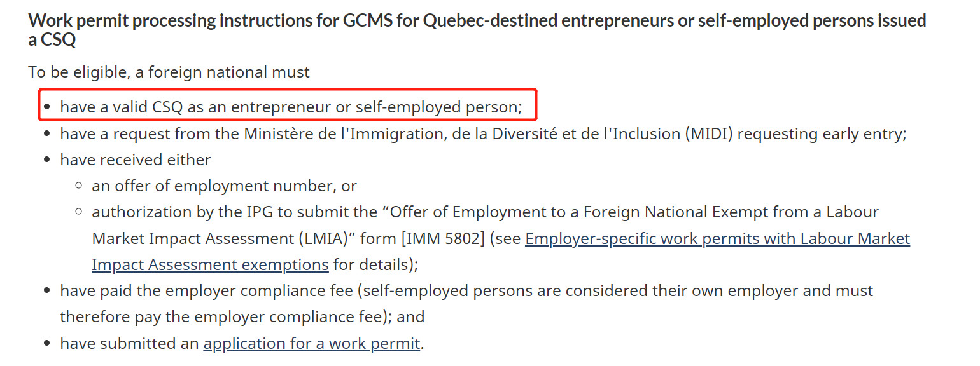This screenshot has height=366, width=980.
Task: Click the bullet marker before "have submitted"
Action: coord(47,344)
